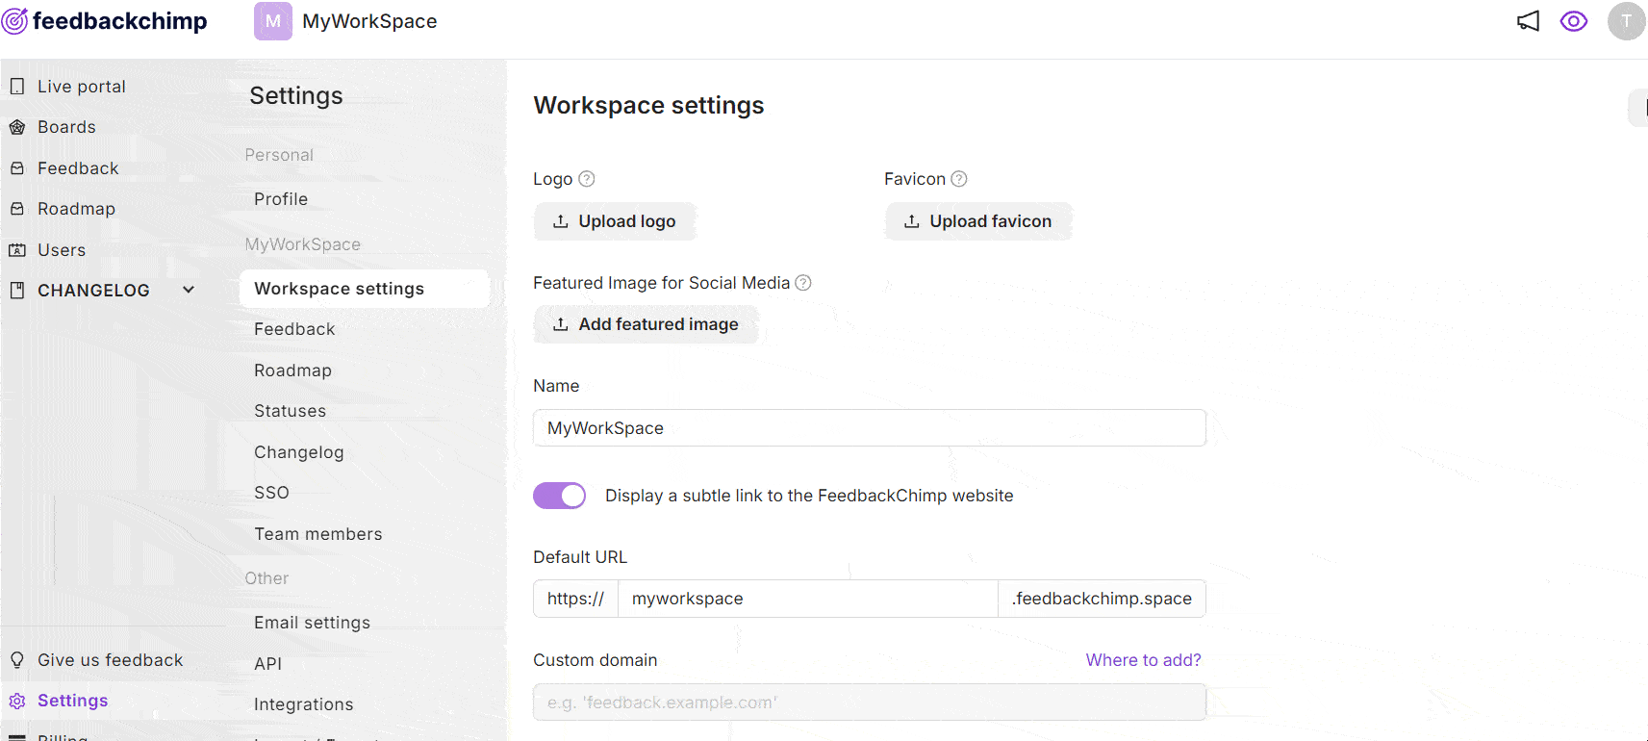Screen dimensions: 1648x741
Task: Click the Users sidebar icon
Action: [x=17, y=250]
